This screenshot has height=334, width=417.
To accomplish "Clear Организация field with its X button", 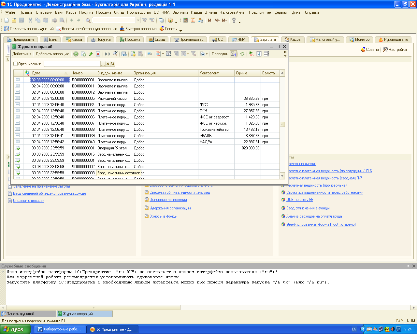I will coord(108,64).
